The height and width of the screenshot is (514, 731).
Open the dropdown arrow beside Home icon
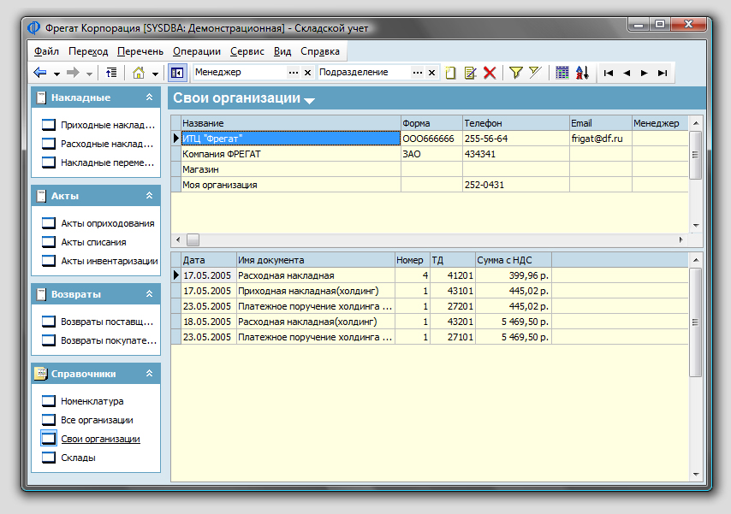click(x=155, y=74)
